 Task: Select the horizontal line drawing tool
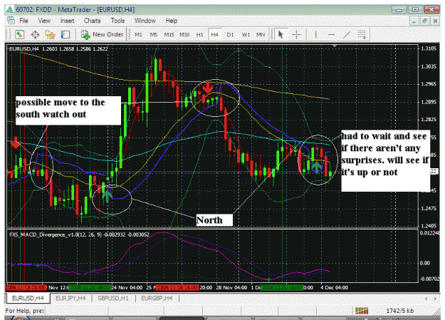tap(331, 35)
